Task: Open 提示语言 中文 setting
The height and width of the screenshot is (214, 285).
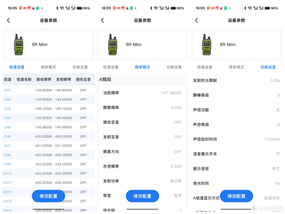Action: [x=236, y=169]
